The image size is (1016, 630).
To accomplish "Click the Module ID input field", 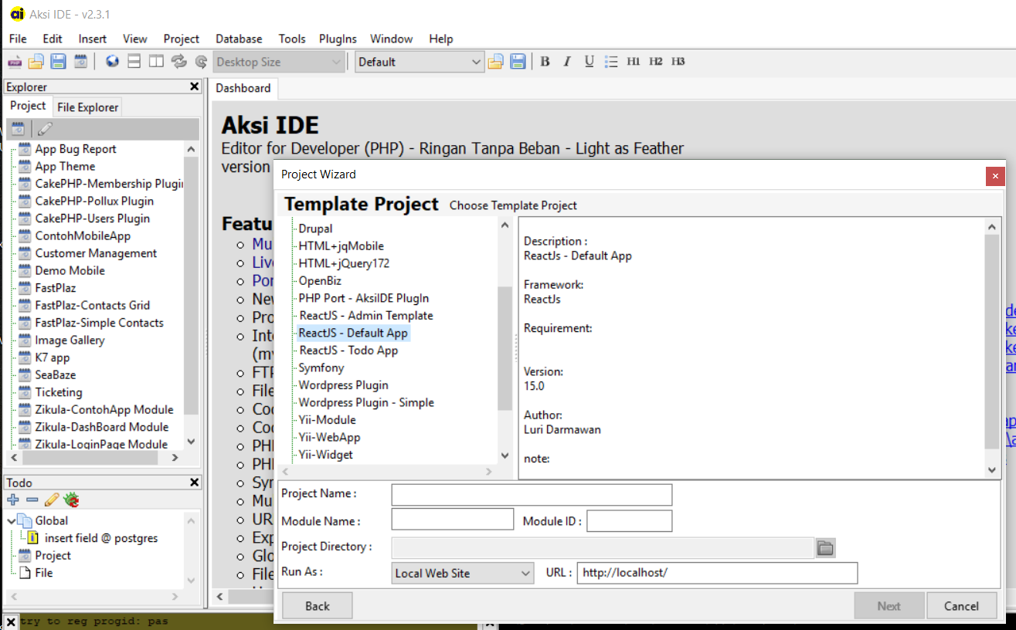I will point(630,521).
